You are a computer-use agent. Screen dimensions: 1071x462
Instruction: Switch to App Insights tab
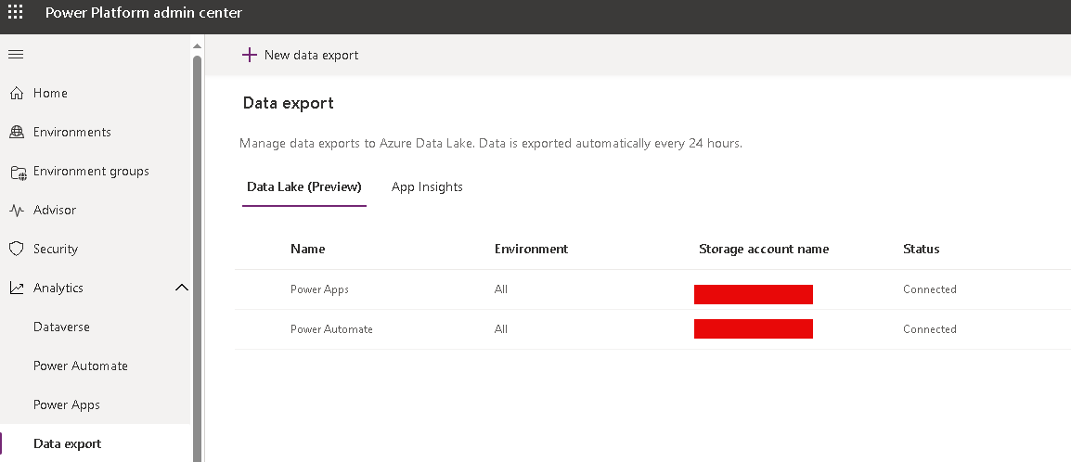tap(427, 186)
